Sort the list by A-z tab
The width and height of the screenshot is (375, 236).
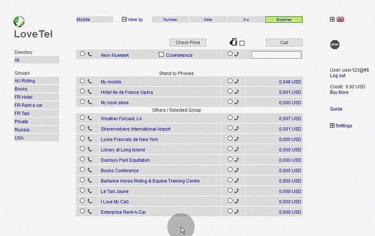click(x=246, y=20)
